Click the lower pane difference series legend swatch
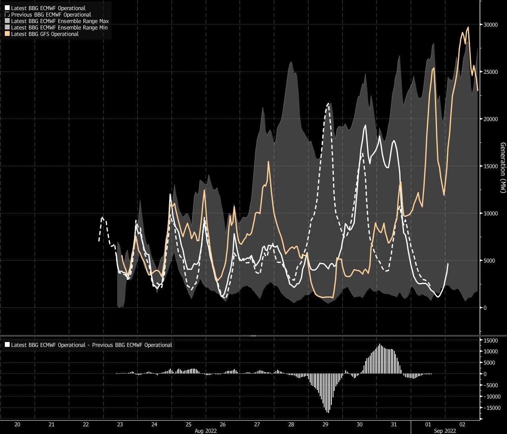 point(7,345)
